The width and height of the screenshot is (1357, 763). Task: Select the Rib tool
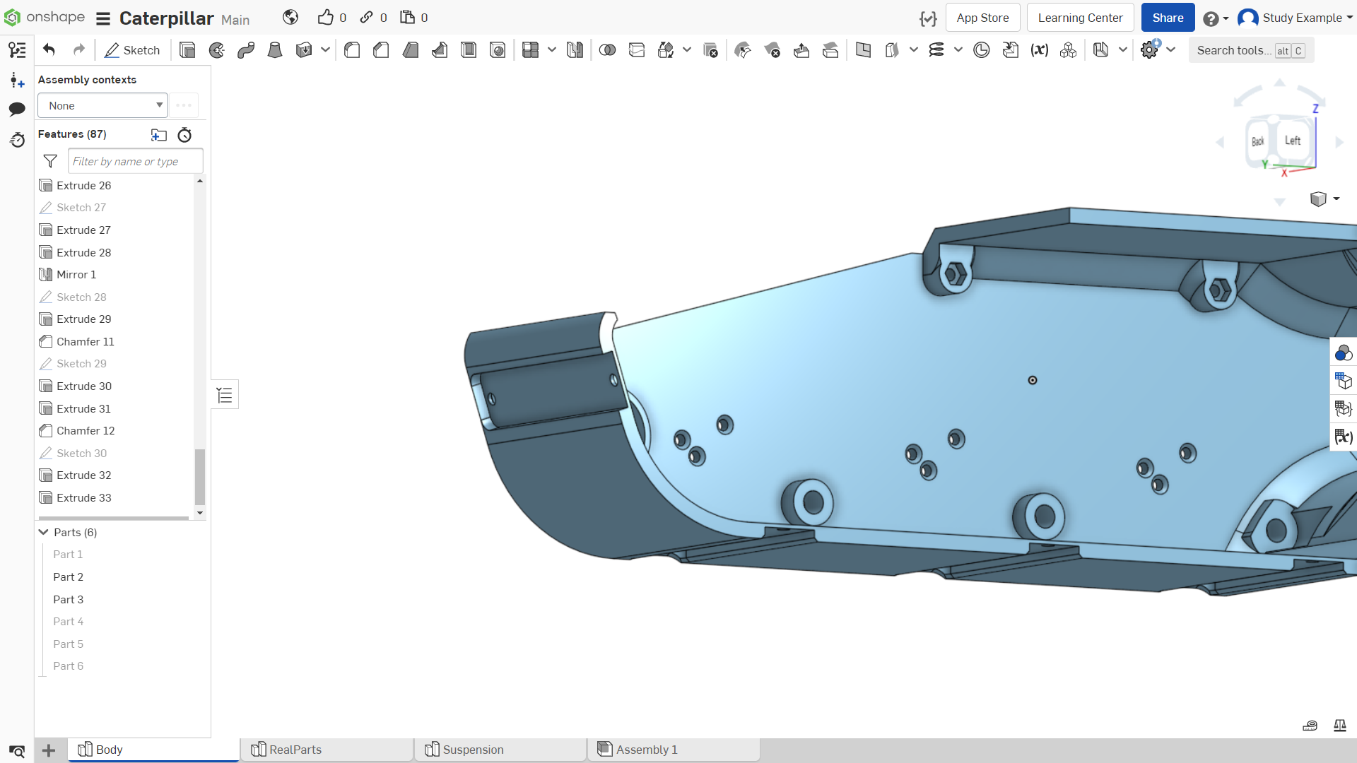click(x=440, y=50)
